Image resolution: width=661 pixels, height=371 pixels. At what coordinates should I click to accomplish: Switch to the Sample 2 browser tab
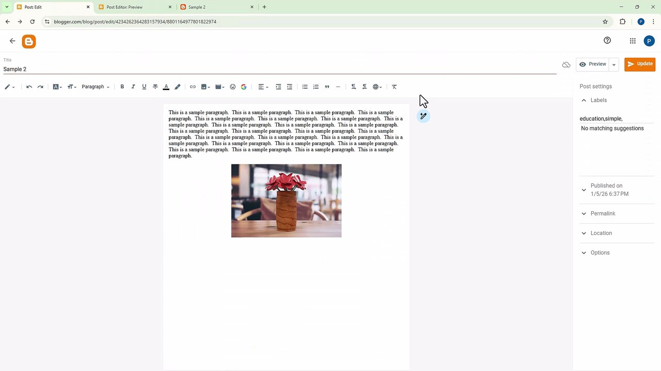click(217, 7)
